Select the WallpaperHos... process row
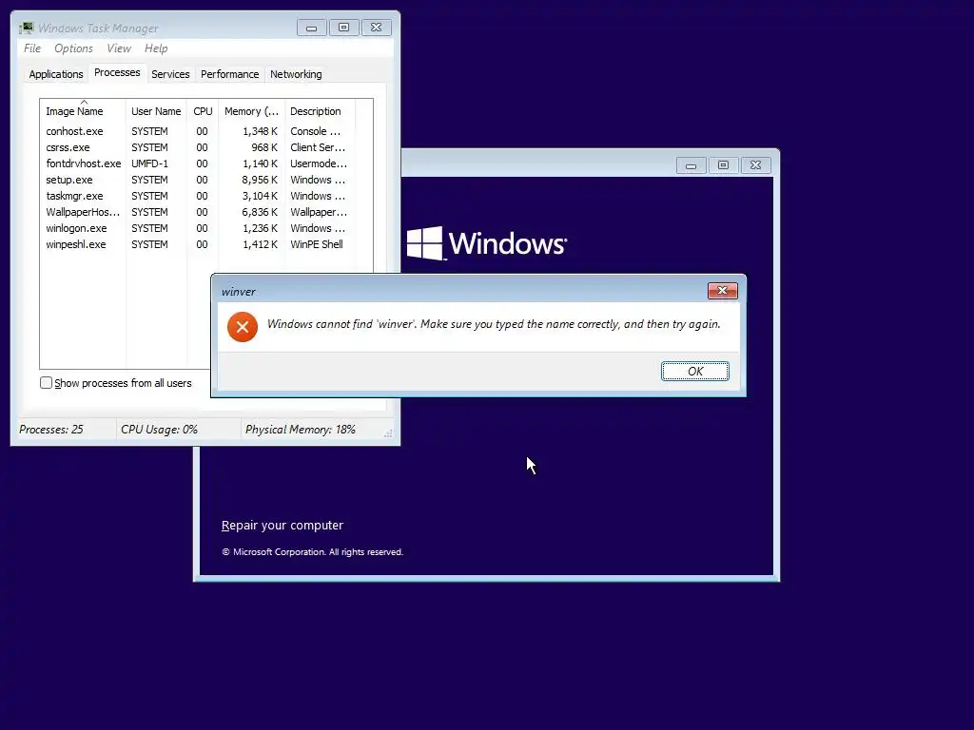 tap(199, 212)
